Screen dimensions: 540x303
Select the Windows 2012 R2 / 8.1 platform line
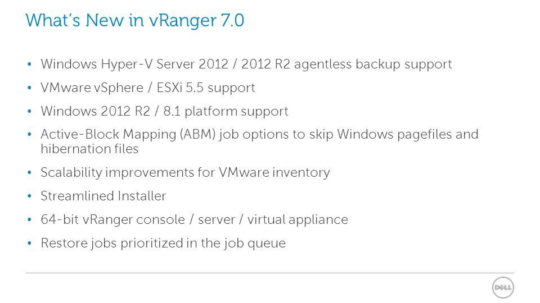[164, 111]
